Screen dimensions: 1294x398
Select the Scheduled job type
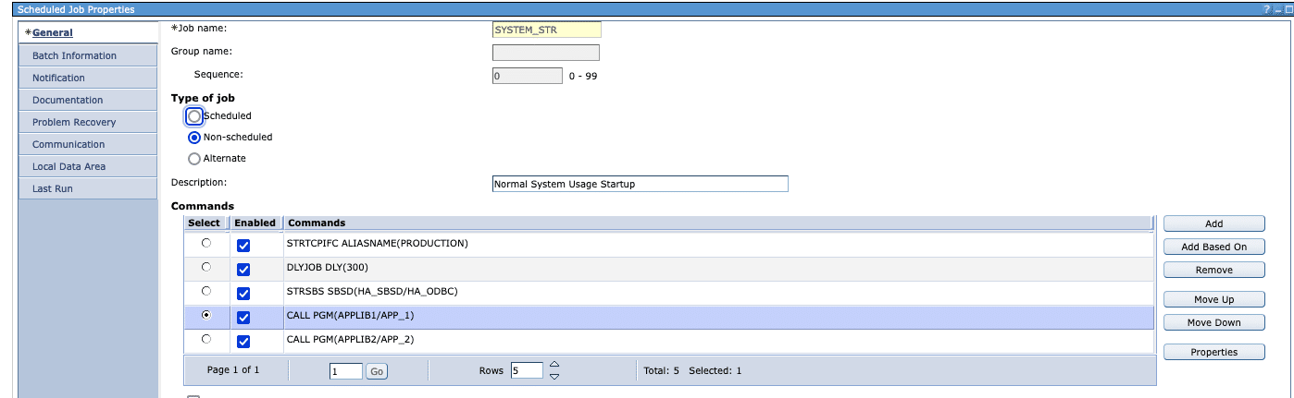(x=194, y=116)
